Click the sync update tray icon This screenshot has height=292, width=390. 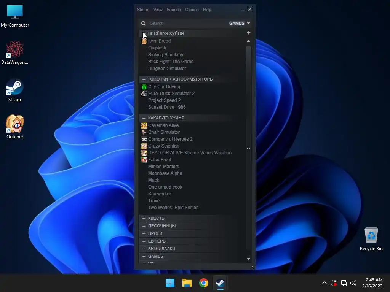tap(334, 283)
